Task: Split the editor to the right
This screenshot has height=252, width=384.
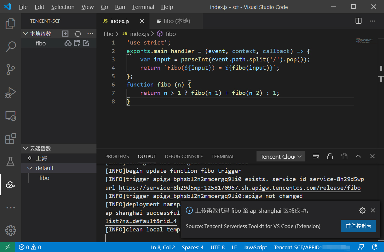Action: pos(359,21)
